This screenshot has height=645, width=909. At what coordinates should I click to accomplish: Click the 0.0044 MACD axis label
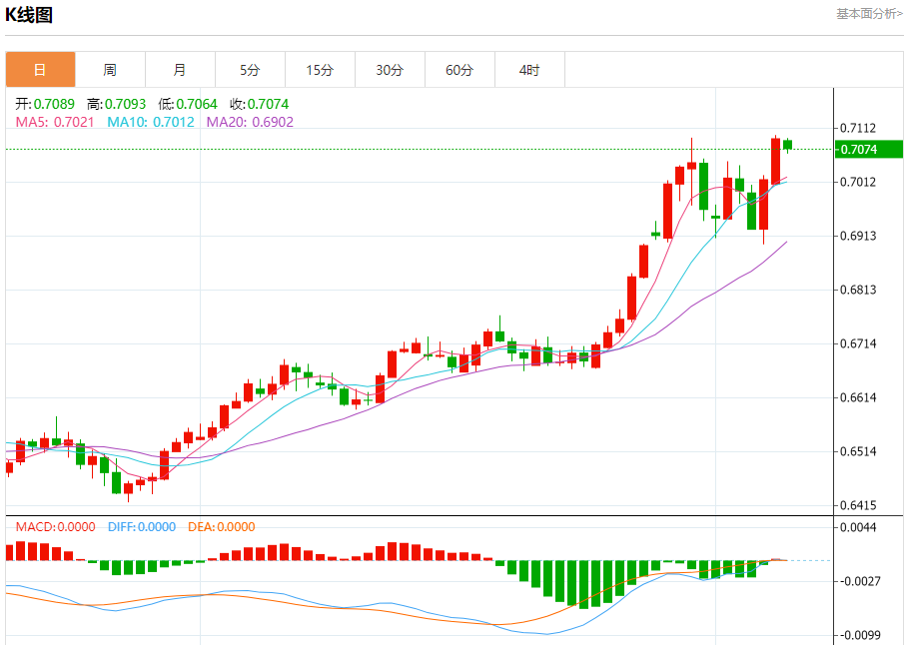pos(858,527)
